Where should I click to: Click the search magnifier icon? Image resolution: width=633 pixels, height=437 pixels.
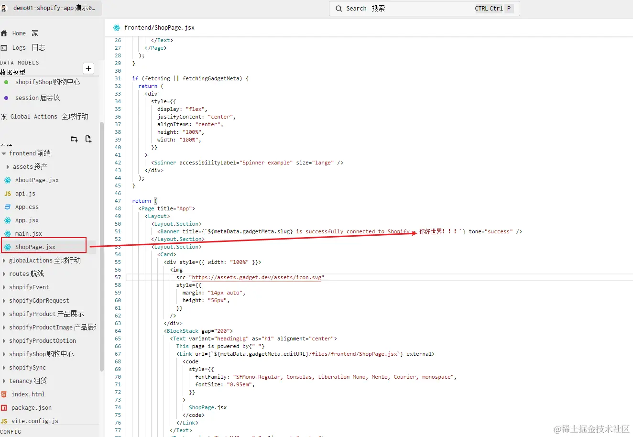pyautogui.click(x=339, y=9)
